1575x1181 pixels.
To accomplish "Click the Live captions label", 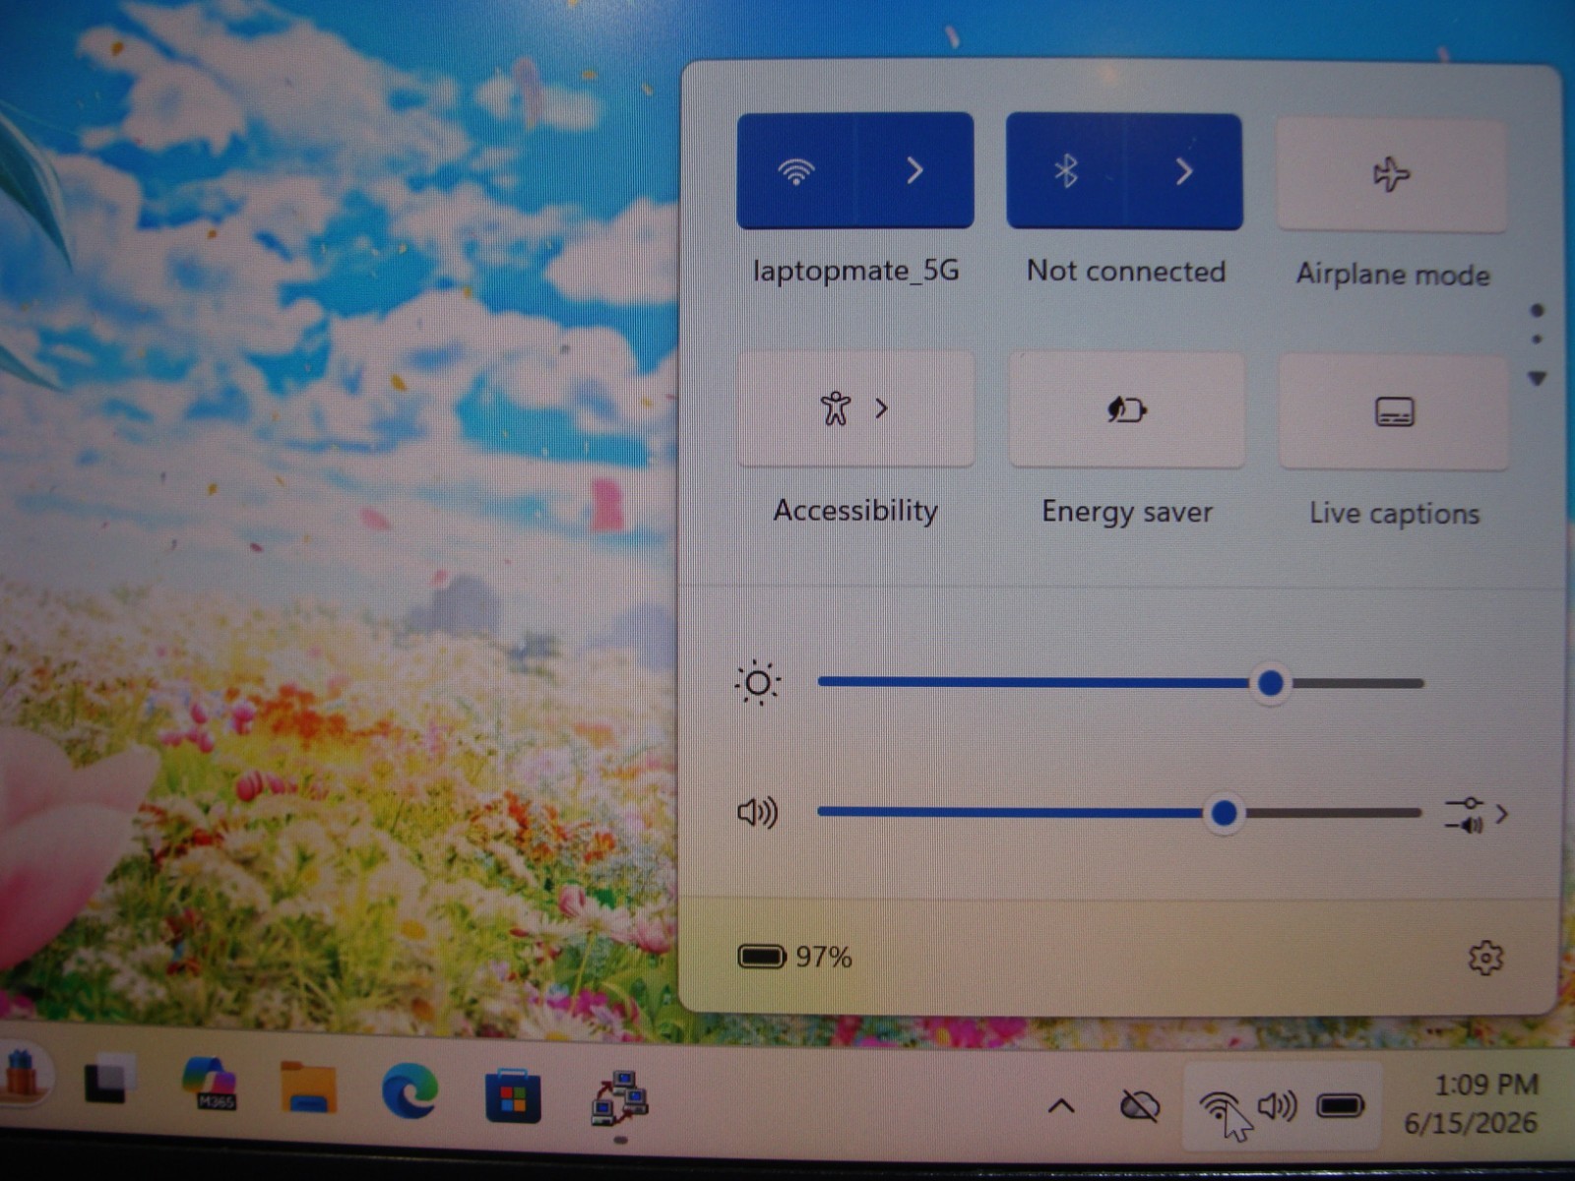I will pos(1394,513).
